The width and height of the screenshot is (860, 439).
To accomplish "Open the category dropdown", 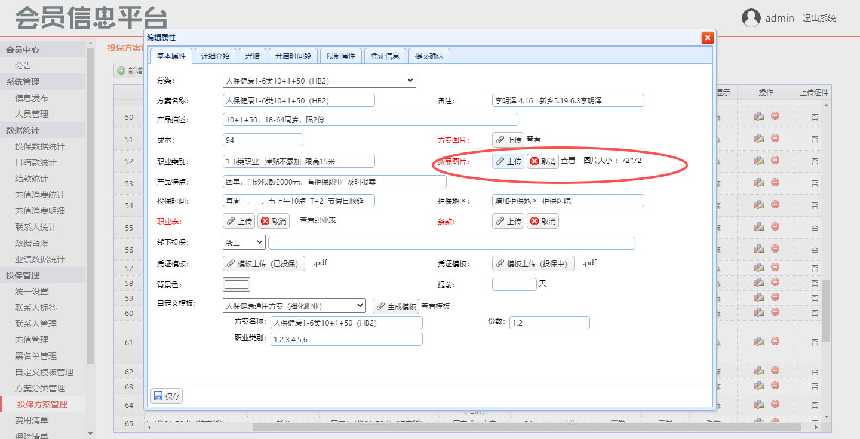I will coord(319,81).
